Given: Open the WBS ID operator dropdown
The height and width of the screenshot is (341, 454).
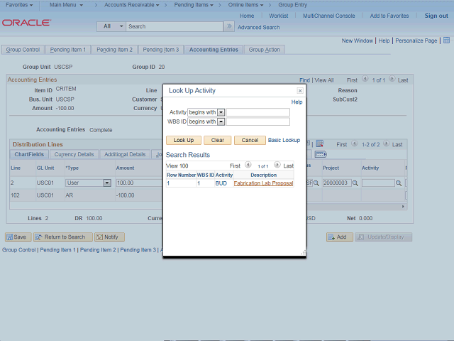Looking at the screenshot, I should pyautogui.click(x=221, y=121).
